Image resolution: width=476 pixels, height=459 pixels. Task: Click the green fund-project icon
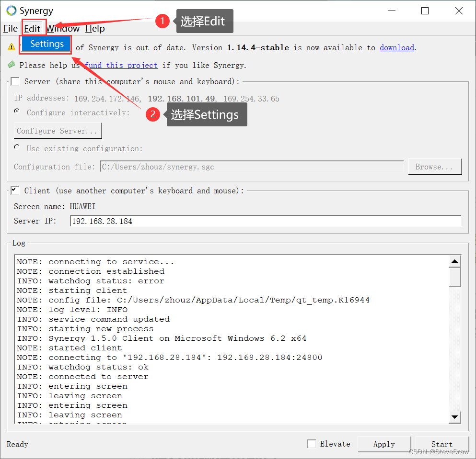click(12, 64)
